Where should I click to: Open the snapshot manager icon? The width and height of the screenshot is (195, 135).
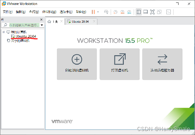pyautogui.click(x=129, y=12)
